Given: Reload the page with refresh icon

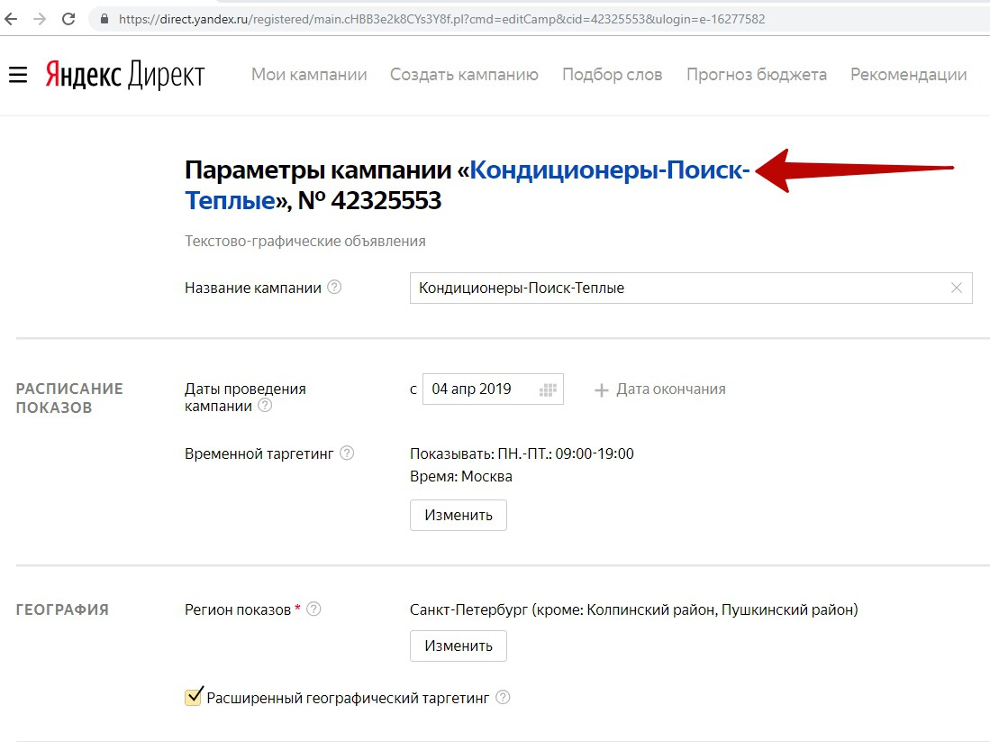Looking at the screenshot, I should click(x=68, y=19).
